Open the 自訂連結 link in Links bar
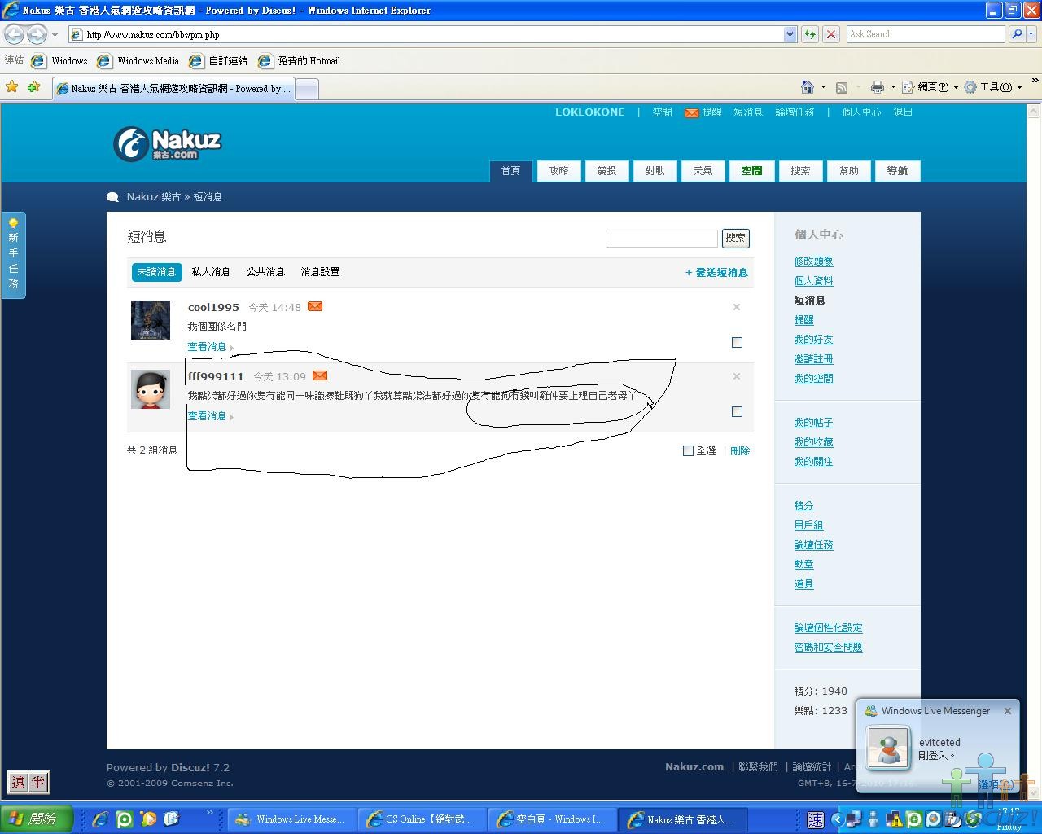The width and height of the screenshot is (1042, 834). (218, 61)
